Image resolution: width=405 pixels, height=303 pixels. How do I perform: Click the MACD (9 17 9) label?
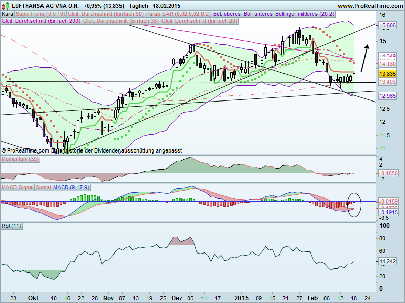tap(71, 187)
